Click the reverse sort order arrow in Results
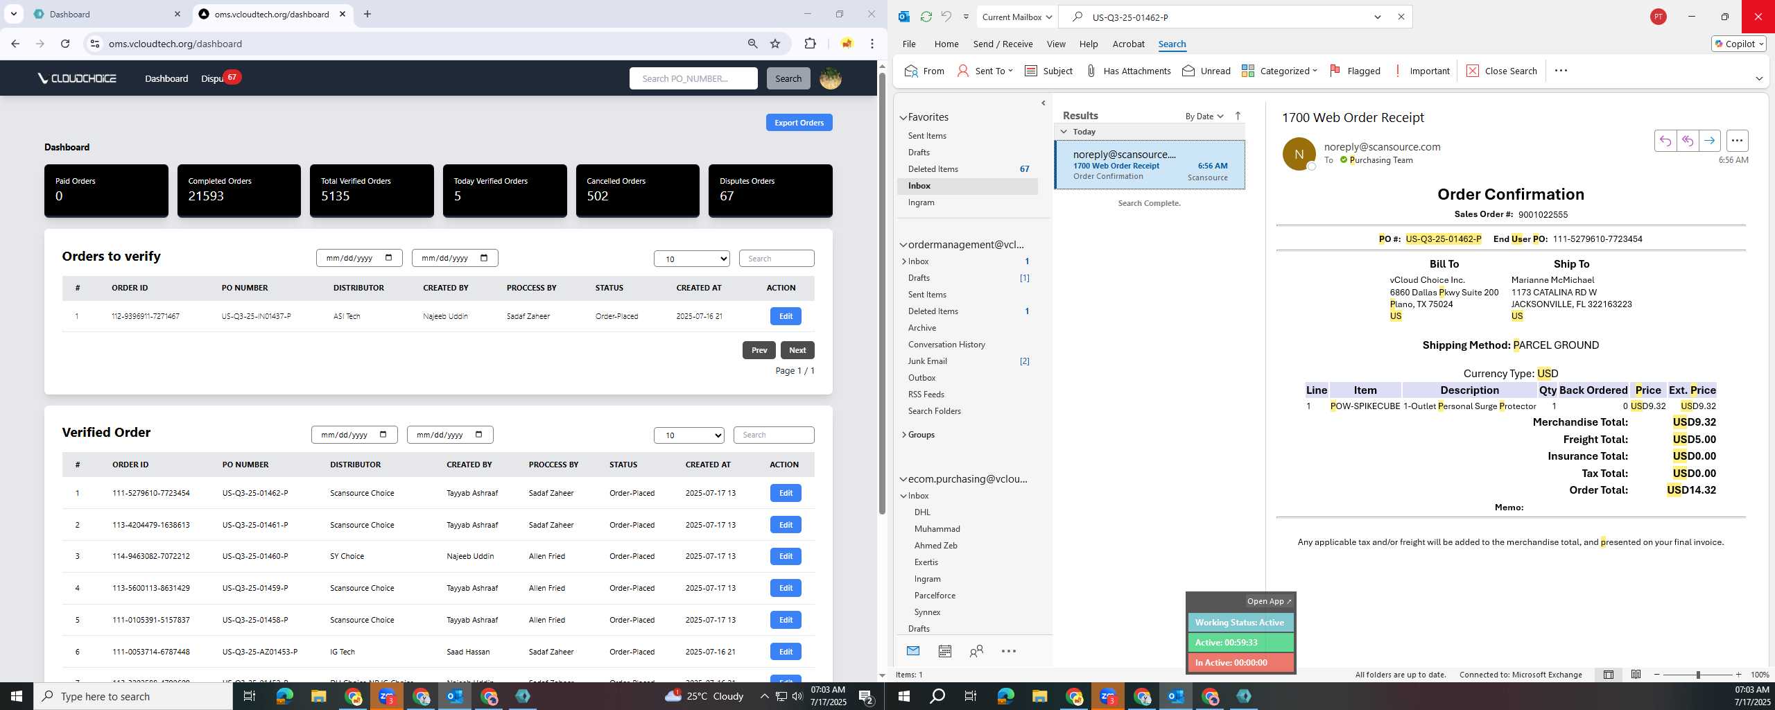The image size is (1775, 710). [x=1238, y=116]
